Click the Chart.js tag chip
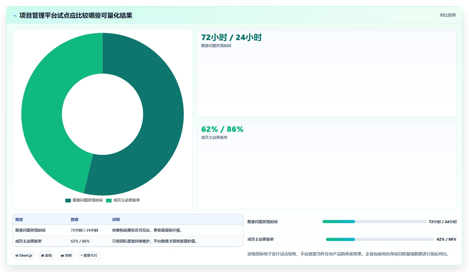Image resolution: width=469 pixels, height=272 pixels. [x=24, y=255]
